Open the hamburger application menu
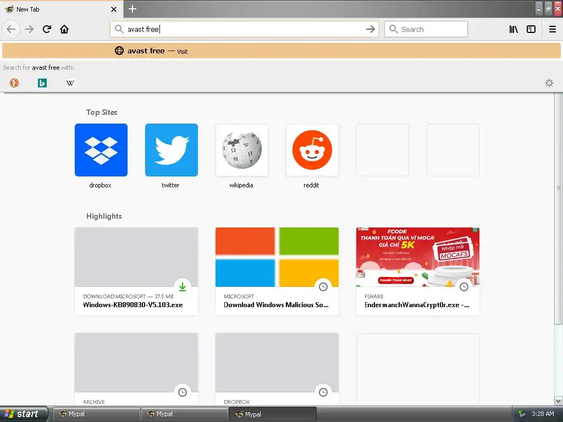 pos(553,30)
